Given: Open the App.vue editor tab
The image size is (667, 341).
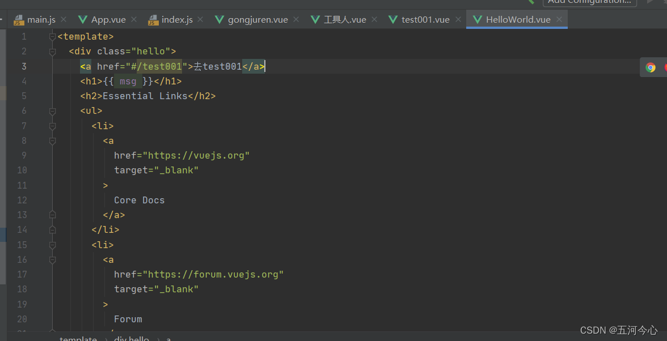Looking at the screenshot, I should tap(102, 19).
